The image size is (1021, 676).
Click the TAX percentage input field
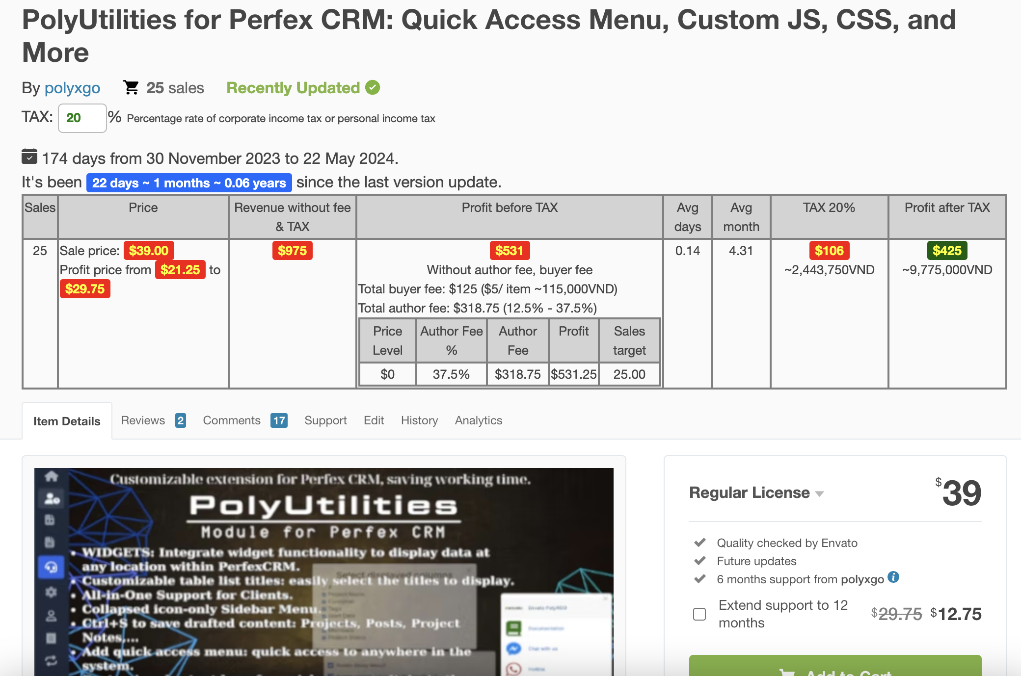point(82,118)
